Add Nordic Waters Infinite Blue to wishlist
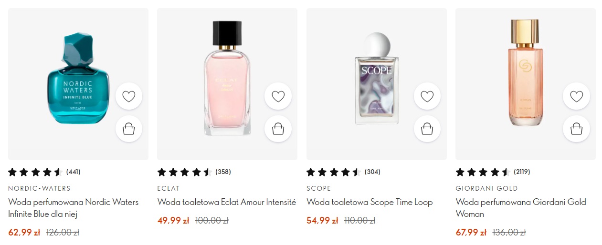 pyautogui.click(x=129, y=96)
